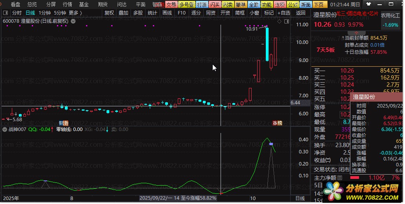Toggle the left sidebar panel icon

click(6, 13)
